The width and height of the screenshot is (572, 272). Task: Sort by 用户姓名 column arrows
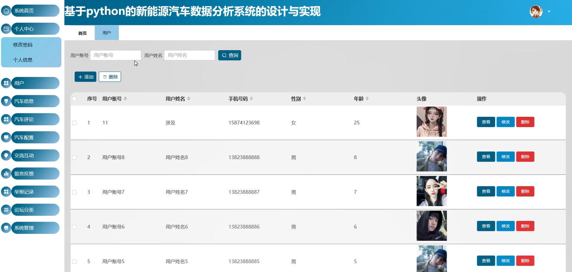188,99
